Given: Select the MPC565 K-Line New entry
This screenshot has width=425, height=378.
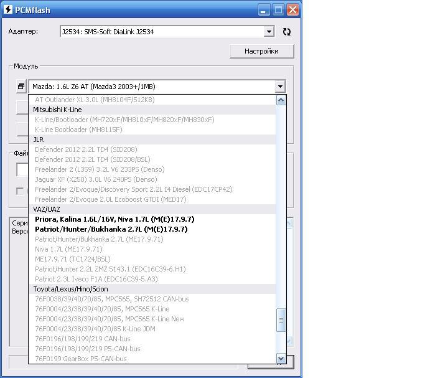Looking at the screenshot, I should coord(152,319).
